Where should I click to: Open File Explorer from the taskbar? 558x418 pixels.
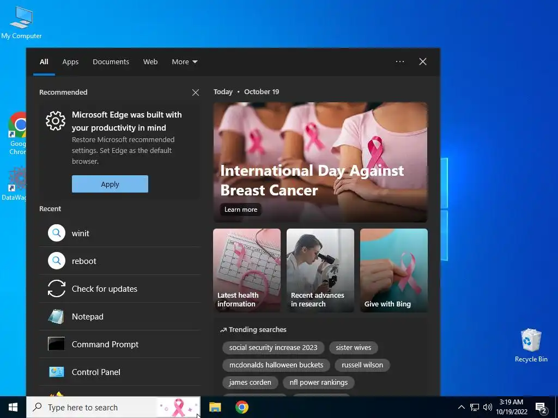(x=215, y=407)
